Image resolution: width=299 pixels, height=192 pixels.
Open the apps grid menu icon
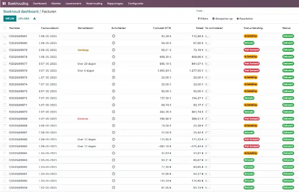click(4, 3)
